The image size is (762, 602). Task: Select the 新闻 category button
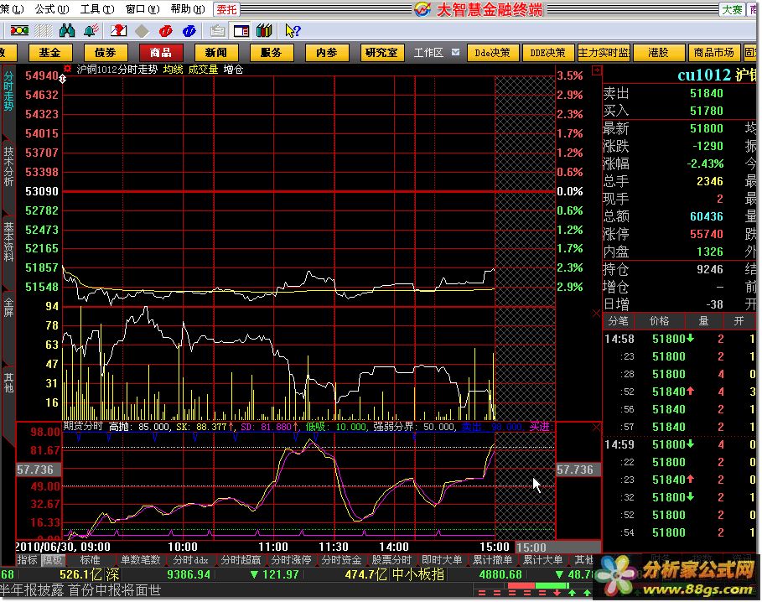[216, 53]
